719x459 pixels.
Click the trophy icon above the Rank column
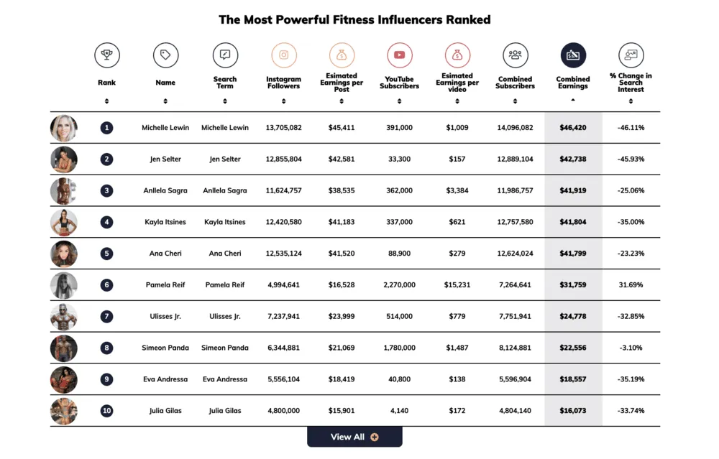(x=106, y=55)
